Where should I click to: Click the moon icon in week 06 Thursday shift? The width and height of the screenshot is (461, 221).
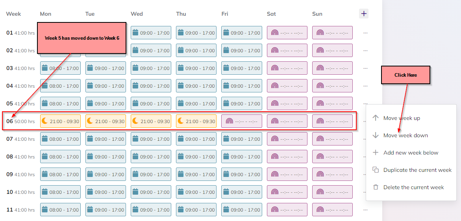click(181, 121)
